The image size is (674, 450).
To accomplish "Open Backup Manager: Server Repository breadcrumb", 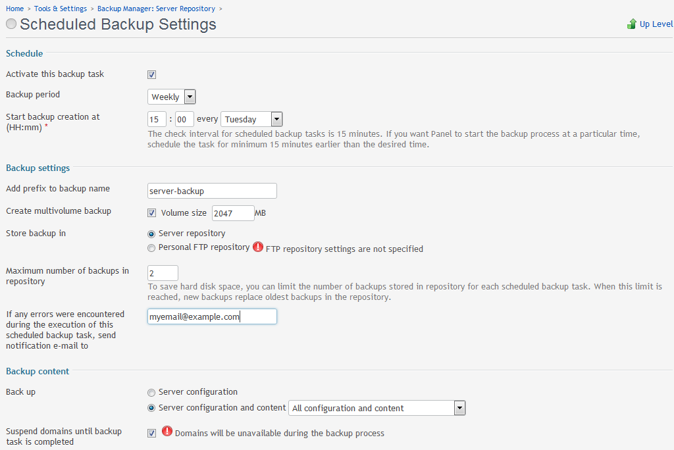I will tap(156, 9).
